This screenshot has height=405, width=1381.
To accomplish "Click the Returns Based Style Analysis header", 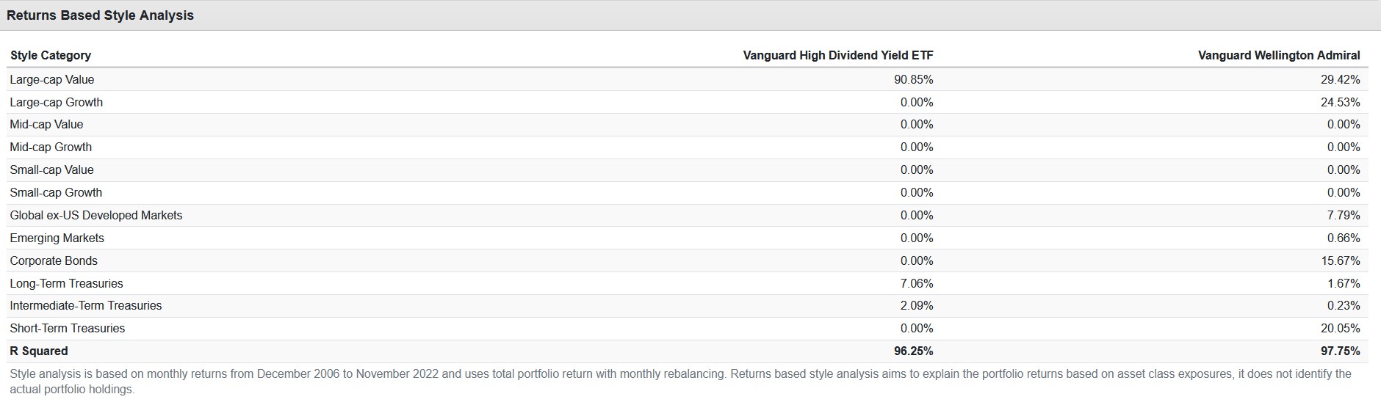I will coord(100,15).
